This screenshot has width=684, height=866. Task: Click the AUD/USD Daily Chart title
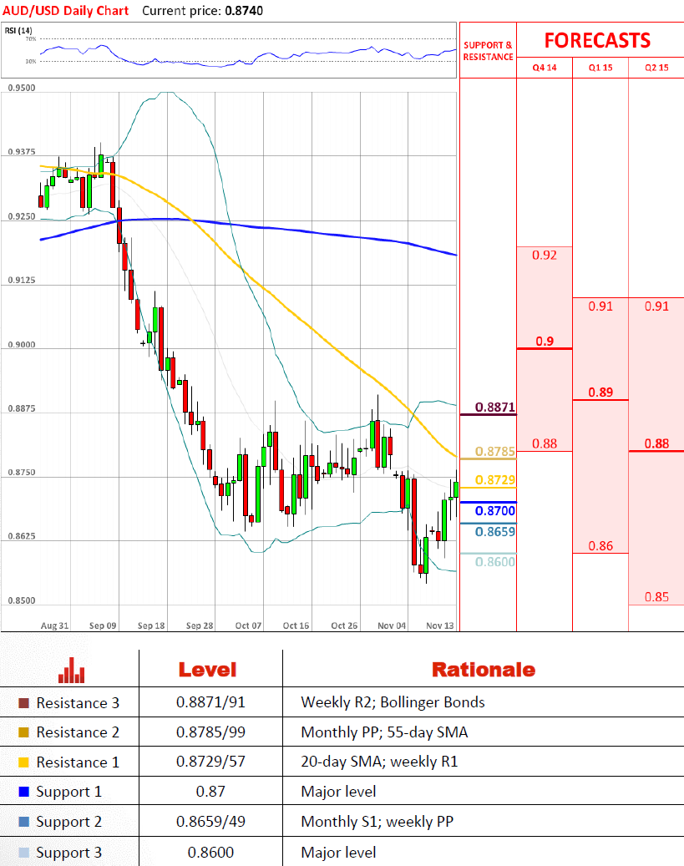coord(66,11)
